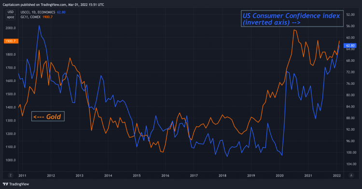Viewport: 362px width, 189px height.
Task: Click the 1400.0 tick on left price axis
Action: coord(11,107)
